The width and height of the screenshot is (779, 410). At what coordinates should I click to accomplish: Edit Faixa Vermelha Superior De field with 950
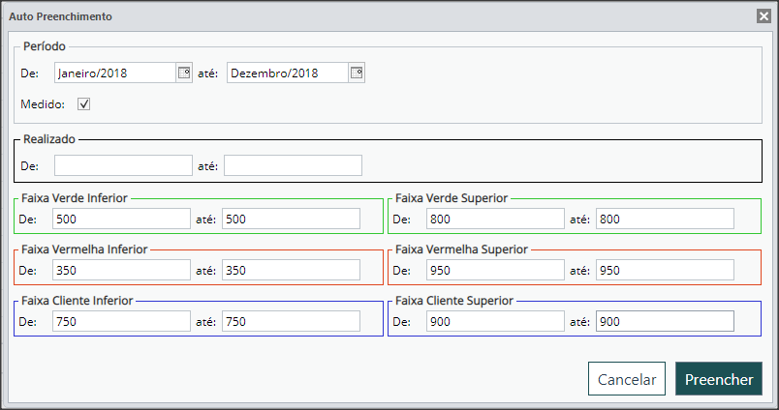[x=495, y=270]
